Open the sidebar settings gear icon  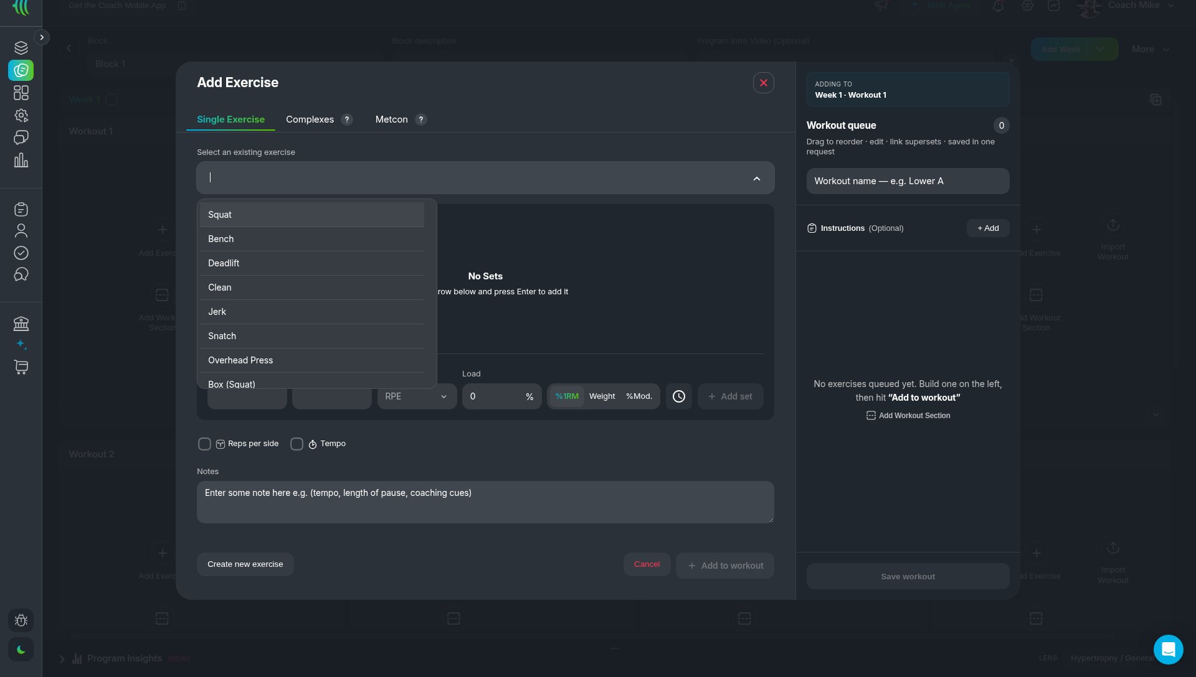point(21,115)
